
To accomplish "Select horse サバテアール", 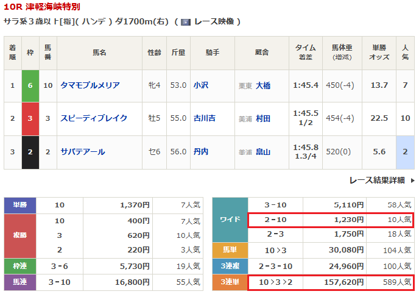I will 83,152.
